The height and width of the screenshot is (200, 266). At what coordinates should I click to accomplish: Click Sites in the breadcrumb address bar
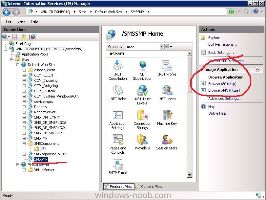82,12
